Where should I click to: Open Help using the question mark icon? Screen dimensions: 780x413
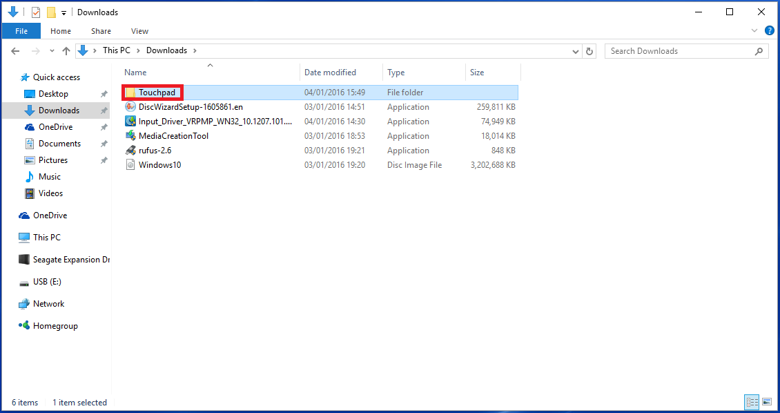pos(770,30)
